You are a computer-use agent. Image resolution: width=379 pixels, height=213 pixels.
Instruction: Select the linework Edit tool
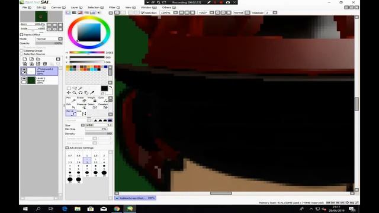[71, 106]
